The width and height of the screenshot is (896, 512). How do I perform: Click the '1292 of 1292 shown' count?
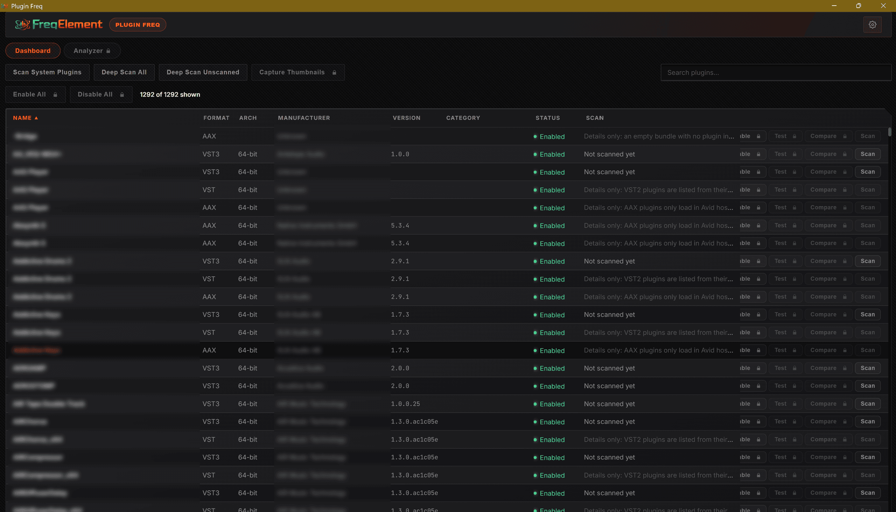coord(170,94)
